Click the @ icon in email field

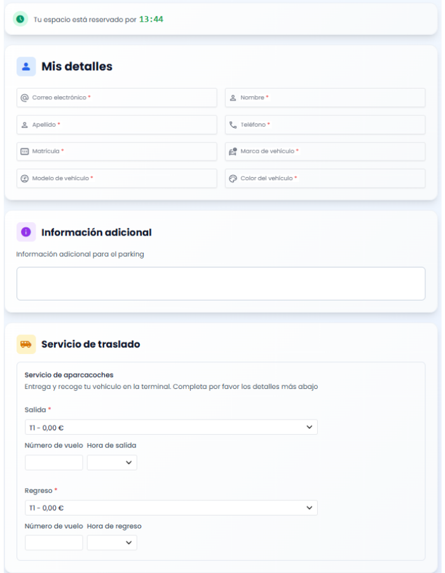click(x=25, y=97)
